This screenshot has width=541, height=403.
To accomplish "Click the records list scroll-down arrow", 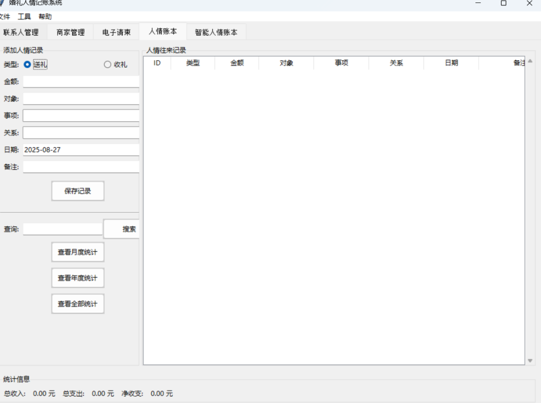I will tap(530, 361).
